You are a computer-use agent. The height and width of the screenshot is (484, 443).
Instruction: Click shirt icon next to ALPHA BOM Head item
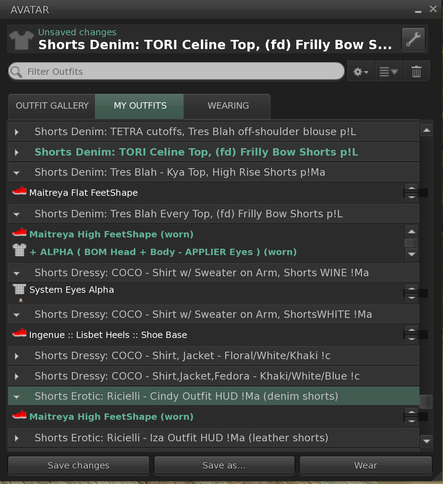pos(19,250)
